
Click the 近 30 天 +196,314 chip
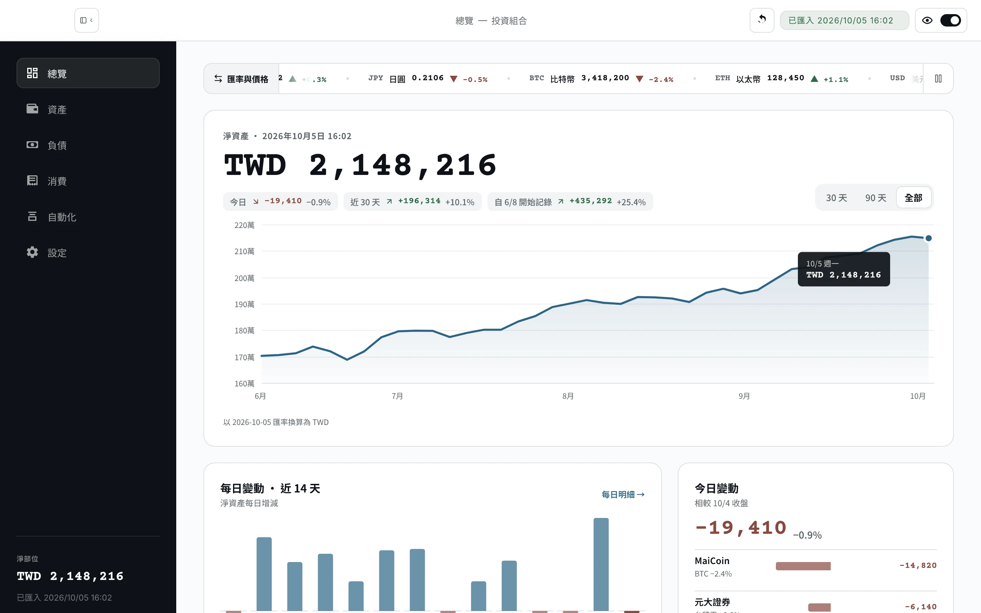(x=412, y=201)
